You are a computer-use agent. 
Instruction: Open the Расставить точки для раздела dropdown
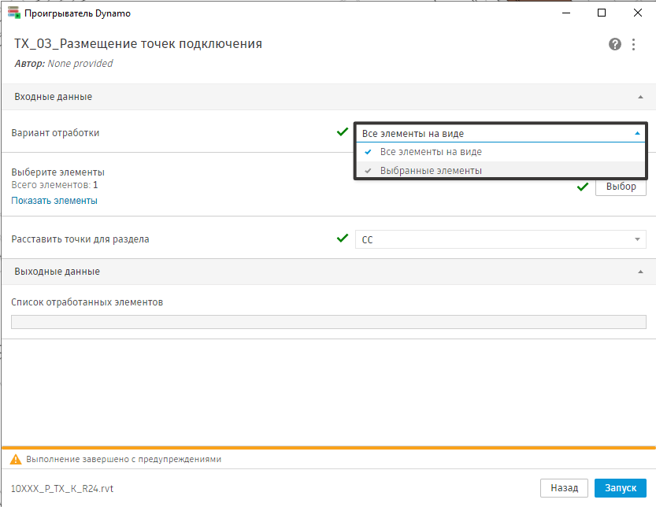(x=637, y=239)
